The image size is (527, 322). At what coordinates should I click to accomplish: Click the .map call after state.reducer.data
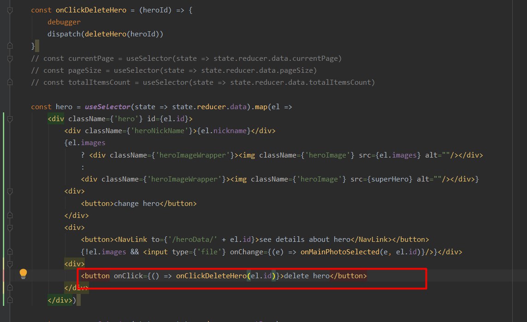tap(261, 107)
